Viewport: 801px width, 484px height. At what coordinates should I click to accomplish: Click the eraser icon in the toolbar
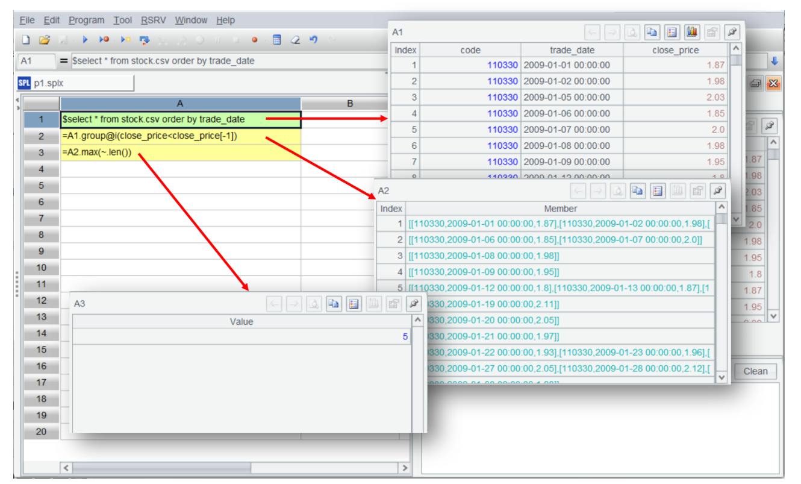[x=295, y=40]
